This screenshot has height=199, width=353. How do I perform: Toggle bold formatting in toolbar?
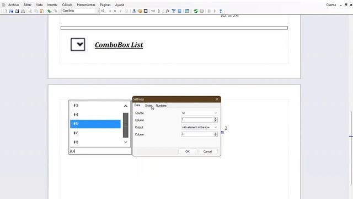(x=115, y=11)
